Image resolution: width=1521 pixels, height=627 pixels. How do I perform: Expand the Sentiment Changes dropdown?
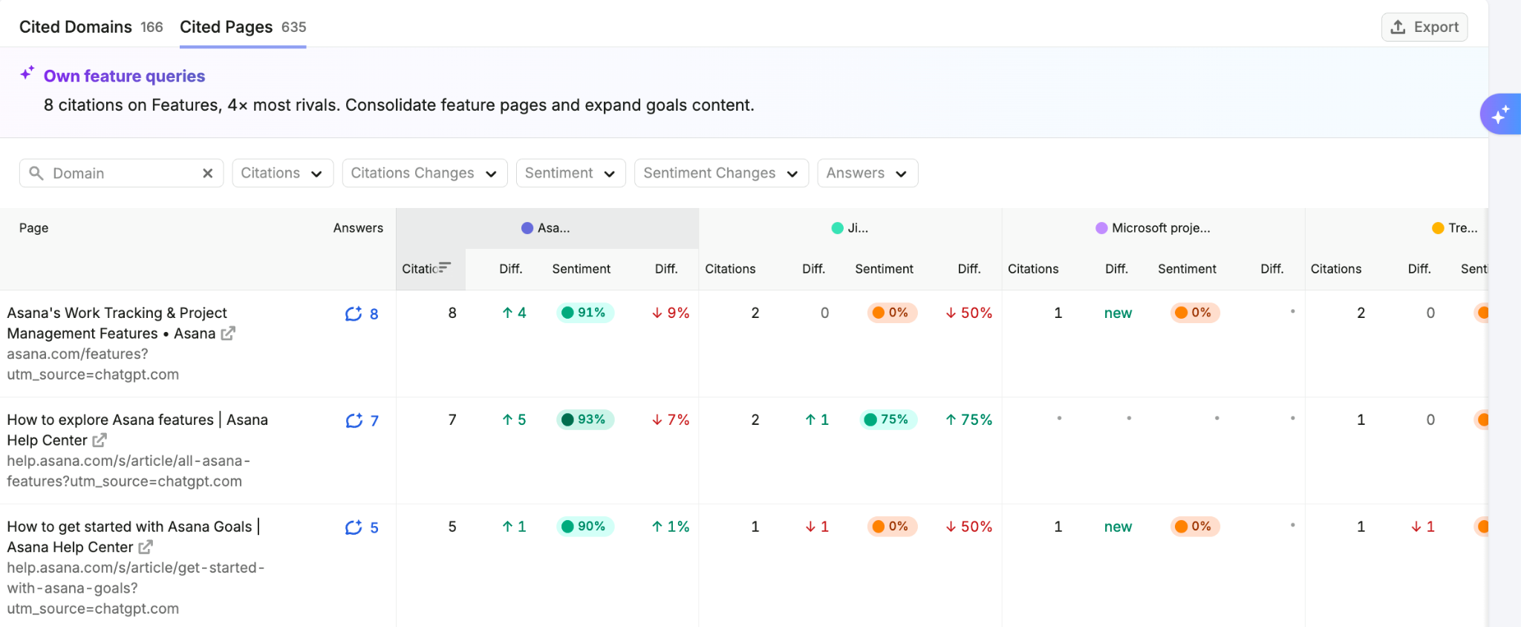721,173
